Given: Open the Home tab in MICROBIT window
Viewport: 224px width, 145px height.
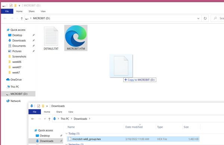Looking at the screenshot, I should [19, 11].
